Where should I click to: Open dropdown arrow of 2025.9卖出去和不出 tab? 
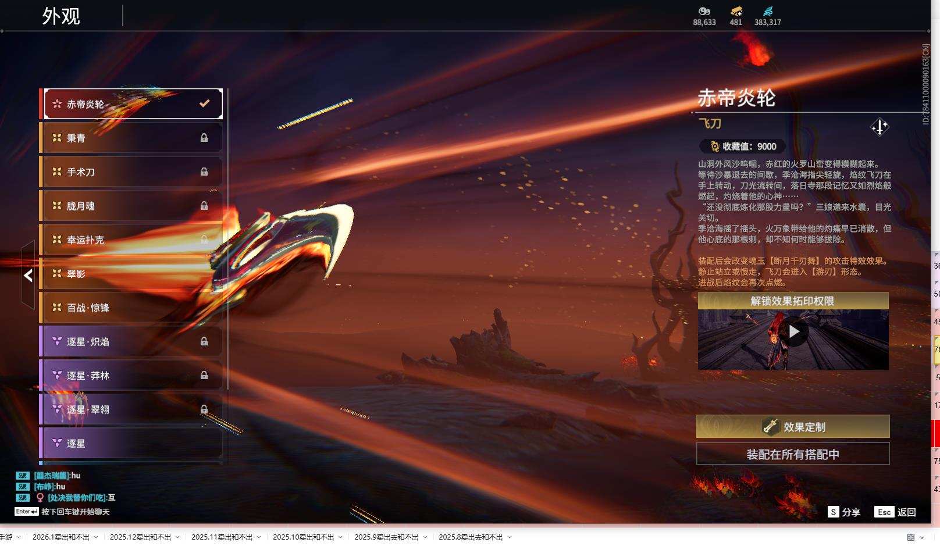(425, 537)
